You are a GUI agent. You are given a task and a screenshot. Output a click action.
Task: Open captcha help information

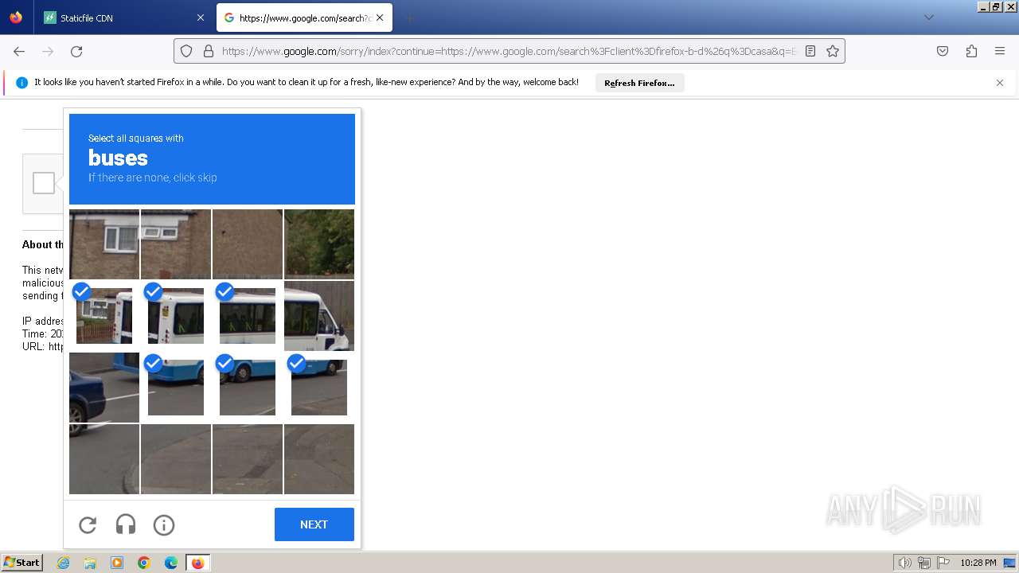(164, 524)
